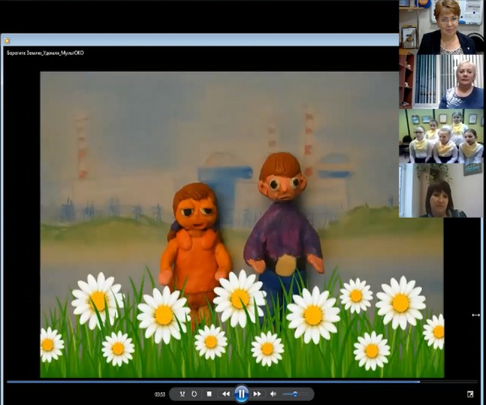Click the elapsed time display 03:53
The height and width of the screenshot is (405, 486).
[x=160, y=394]
